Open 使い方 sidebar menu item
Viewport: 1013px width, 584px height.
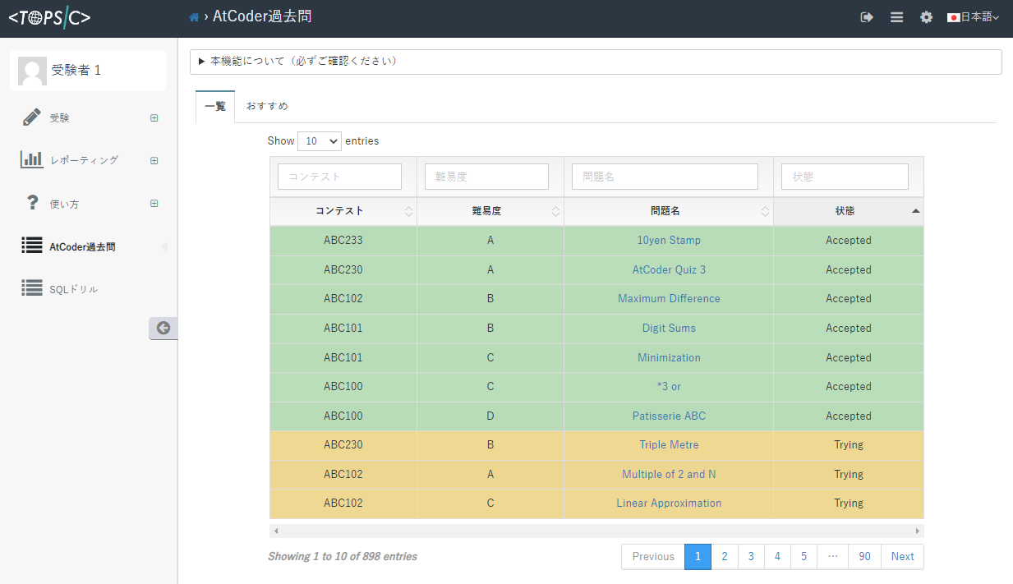[64, 204]
